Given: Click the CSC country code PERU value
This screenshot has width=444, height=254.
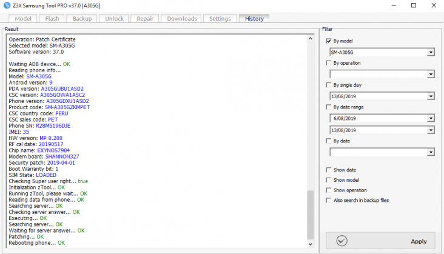Looking at the screenshot, I should pos(62,113).
